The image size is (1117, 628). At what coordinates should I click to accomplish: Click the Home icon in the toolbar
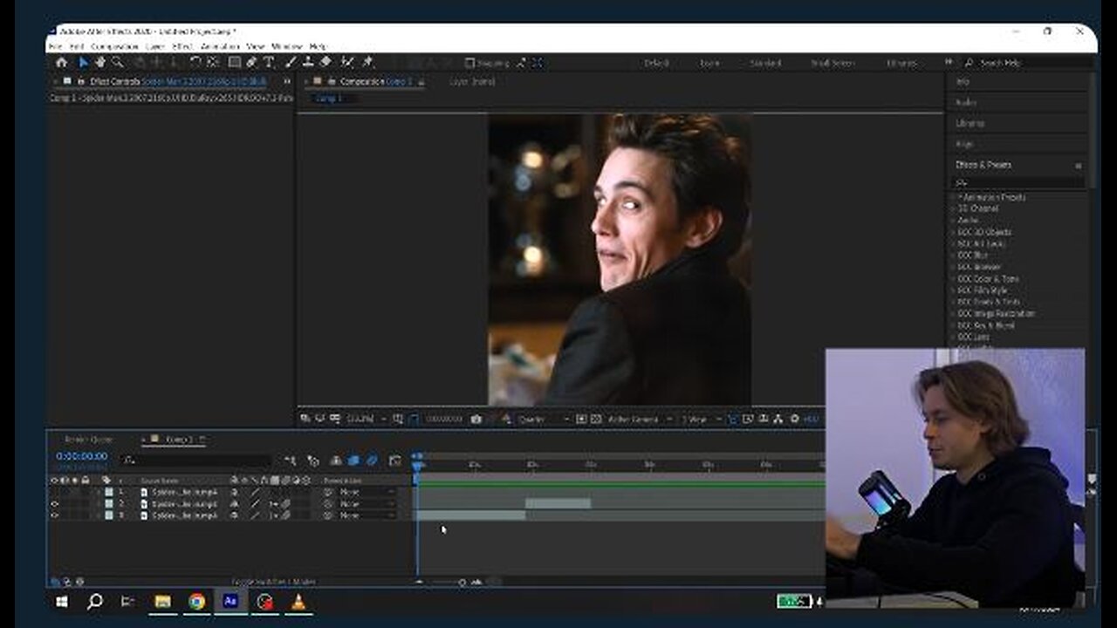pyautogui.click(x=61, y=63)
